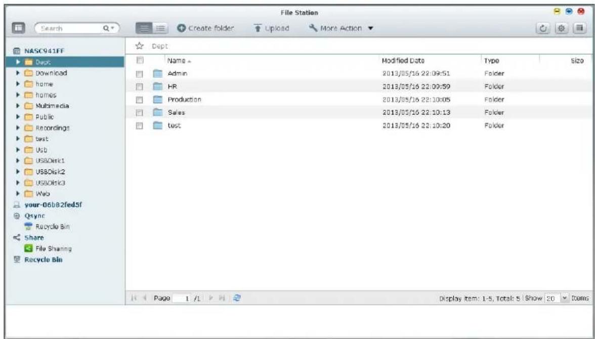Viewport: 595px width, 339px height.
Task: Open Recycle Bin under Qsync
Action: 53,227
